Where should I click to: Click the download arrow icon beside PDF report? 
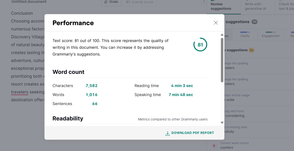167,133
